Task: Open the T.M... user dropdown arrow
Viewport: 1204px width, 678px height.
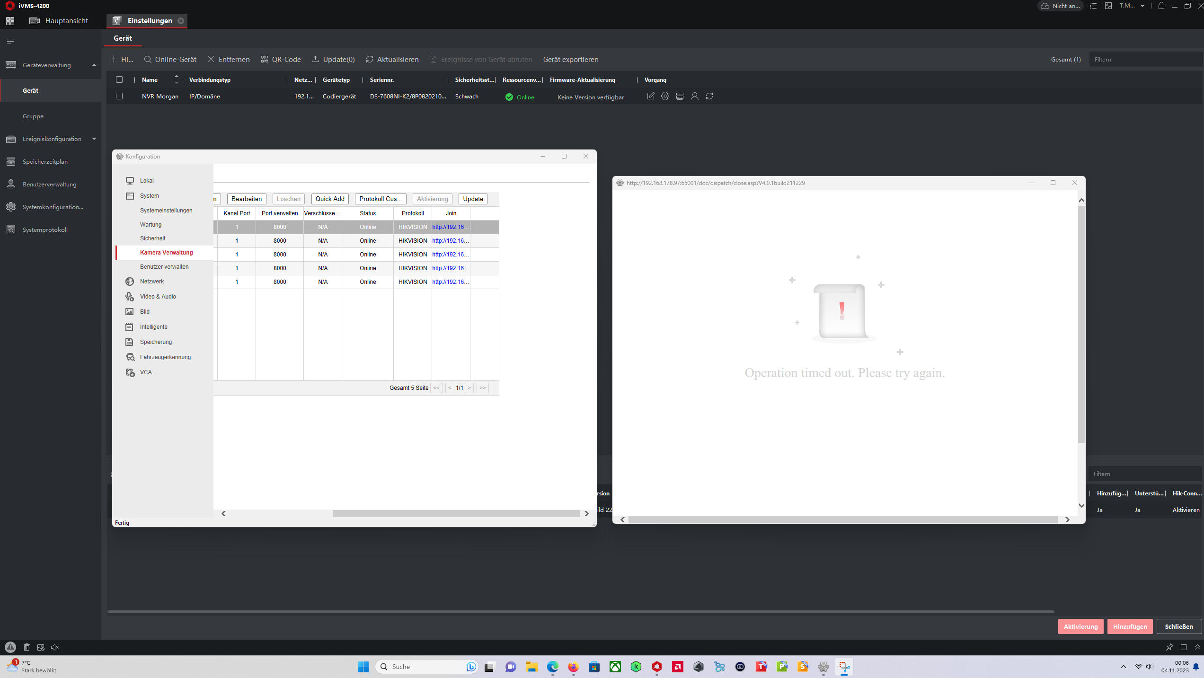Action: [1142, 6]
